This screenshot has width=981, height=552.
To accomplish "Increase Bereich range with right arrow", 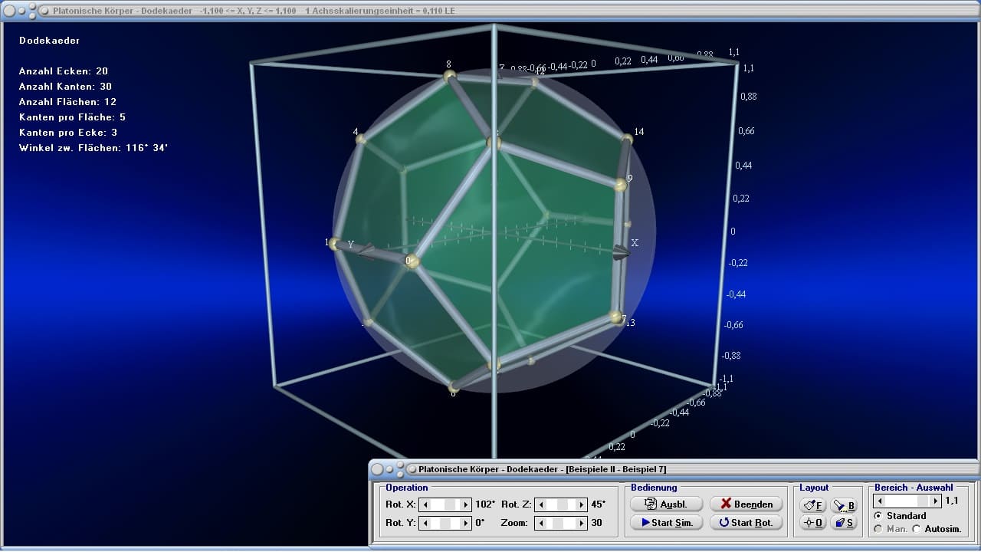I will pyautogui.click(x=936, y=501).
